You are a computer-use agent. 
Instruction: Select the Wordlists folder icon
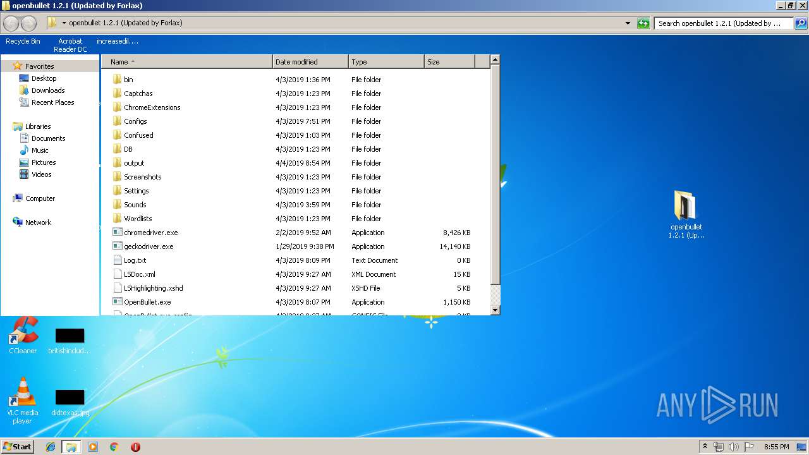coord(117,219)
